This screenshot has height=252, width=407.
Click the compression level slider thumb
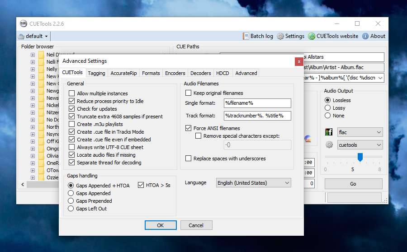pyautogui.click(x=360, y=157)
